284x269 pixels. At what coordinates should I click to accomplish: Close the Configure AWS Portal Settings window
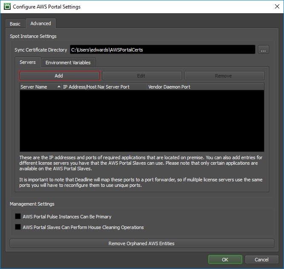(x=277, y=6)
